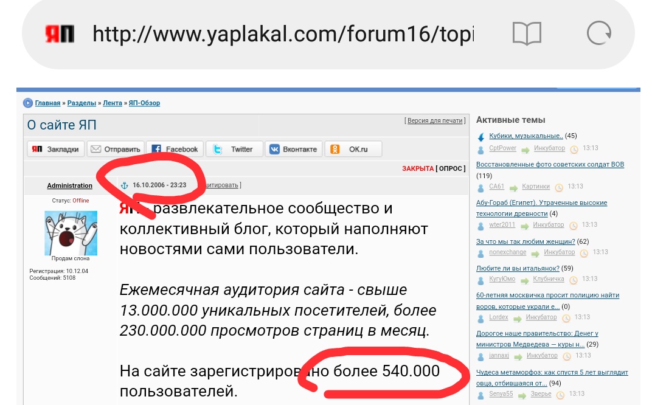Open nonexchange user profile

click(508, 252)
